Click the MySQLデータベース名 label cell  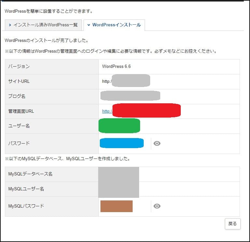[x=30, y=174]
